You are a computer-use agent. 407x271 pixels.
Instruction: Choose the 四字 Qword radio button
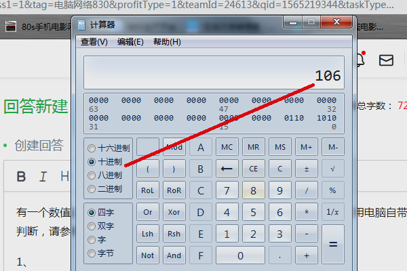pos(92,213)
